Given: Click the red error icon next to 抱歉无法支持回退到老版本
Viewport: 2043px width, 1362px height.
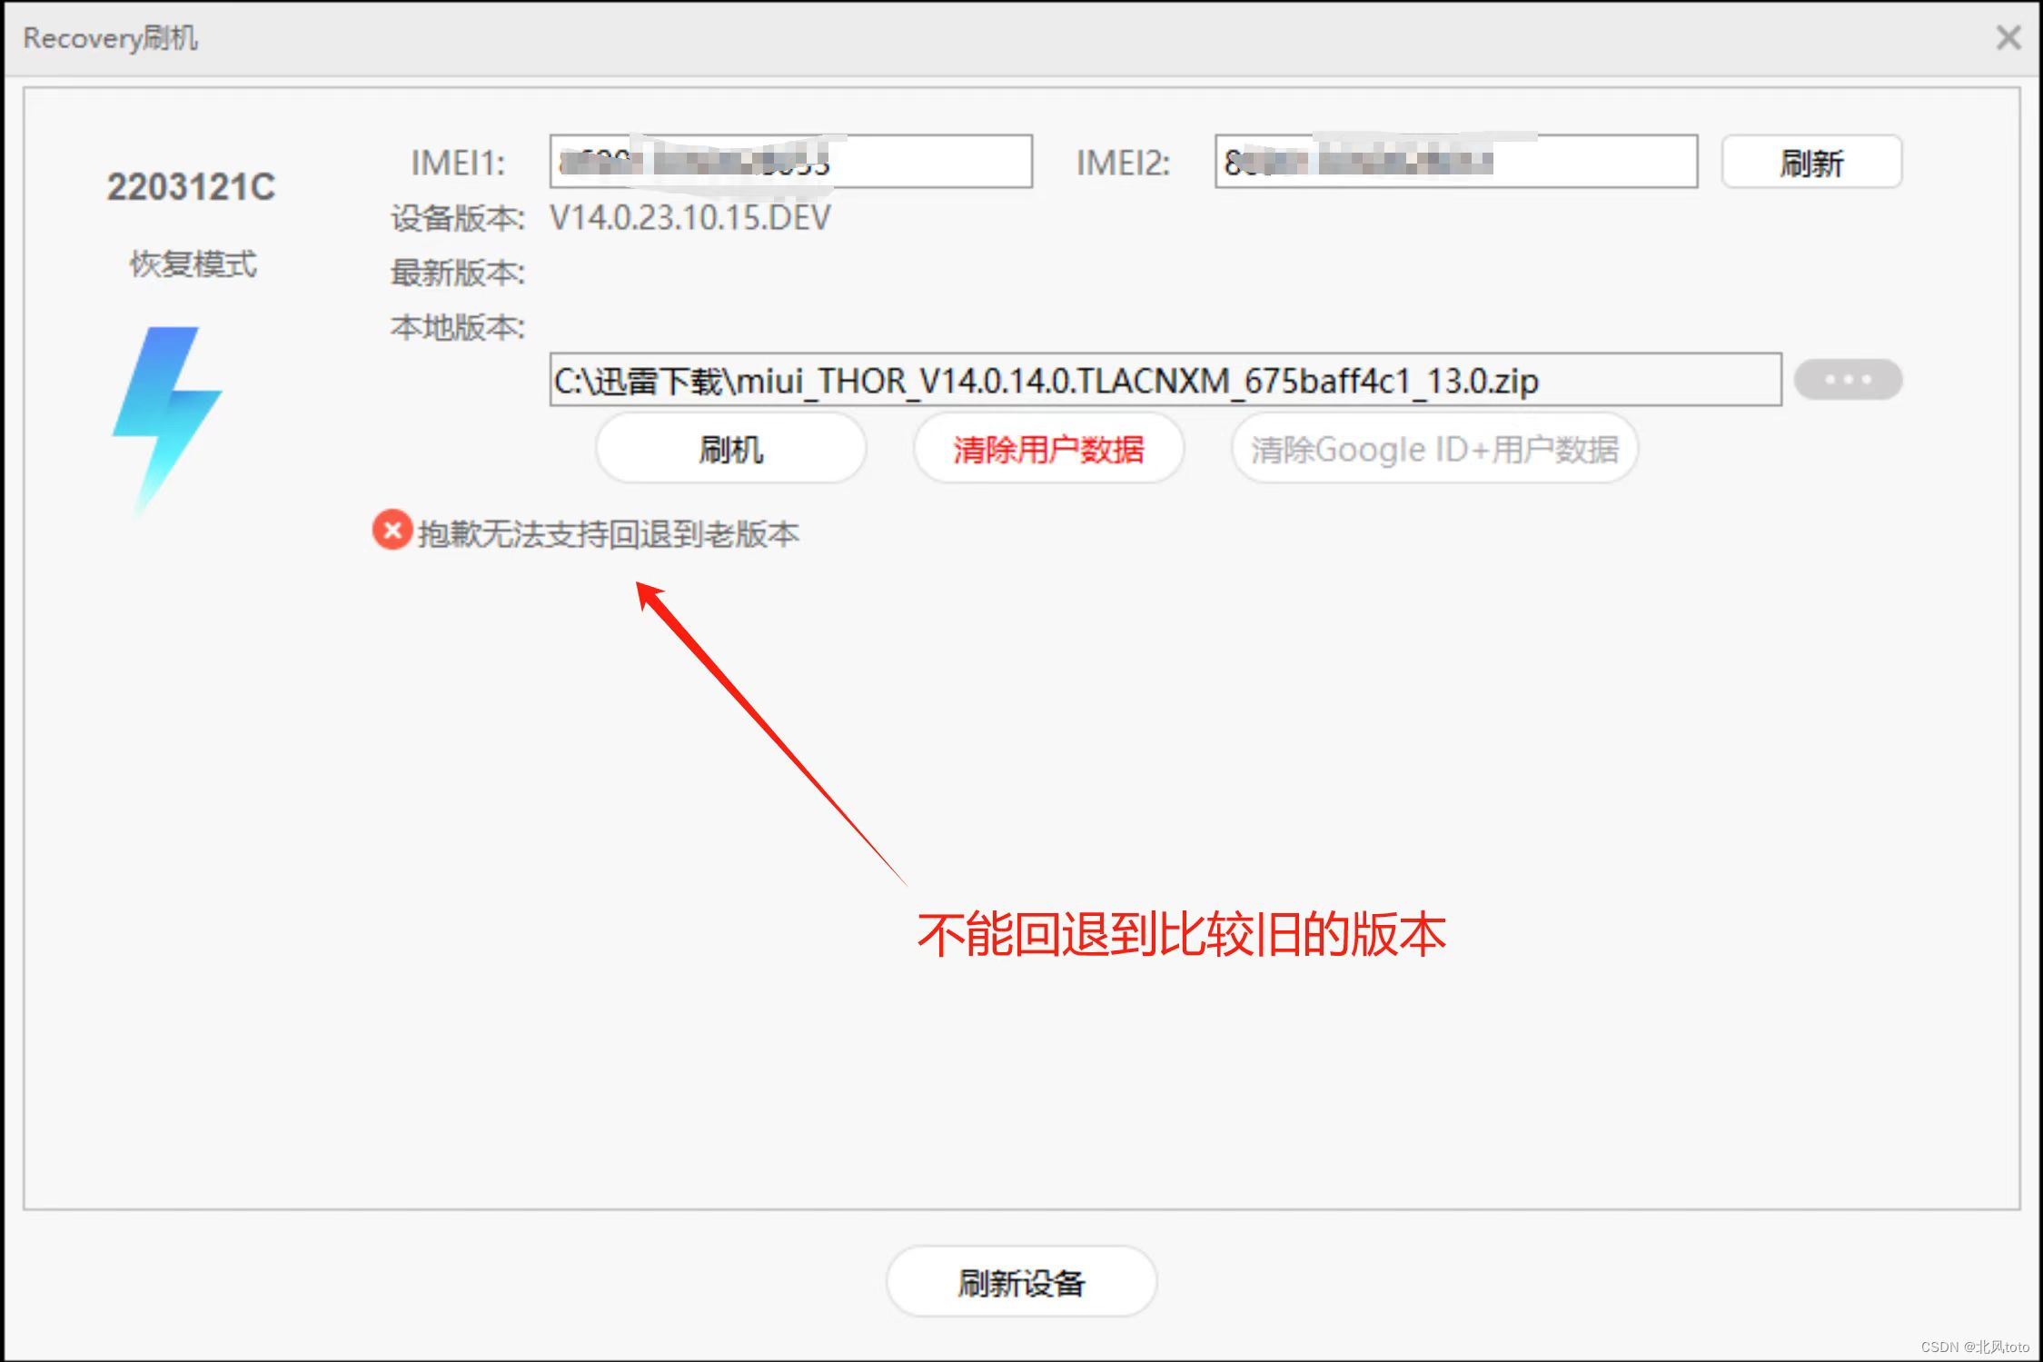Looking at the screenshot, I should coord(392,530).
